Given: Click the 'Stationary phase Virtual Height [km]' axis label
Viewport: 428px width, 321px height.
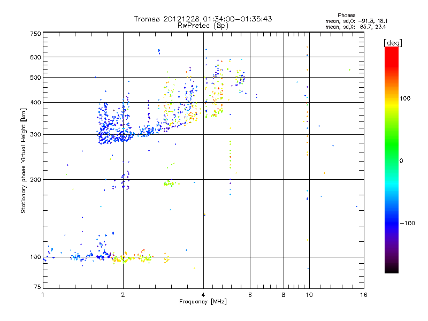Looking at the screenshot, I should [x=23, y=160].
